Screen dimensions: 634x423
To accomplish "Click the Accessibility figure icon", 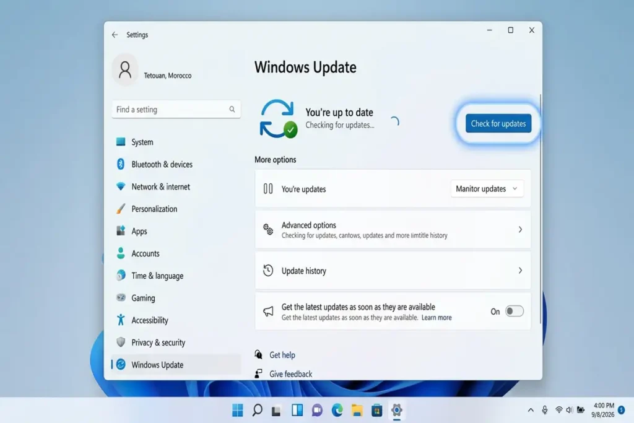I will tap(121, 320).
